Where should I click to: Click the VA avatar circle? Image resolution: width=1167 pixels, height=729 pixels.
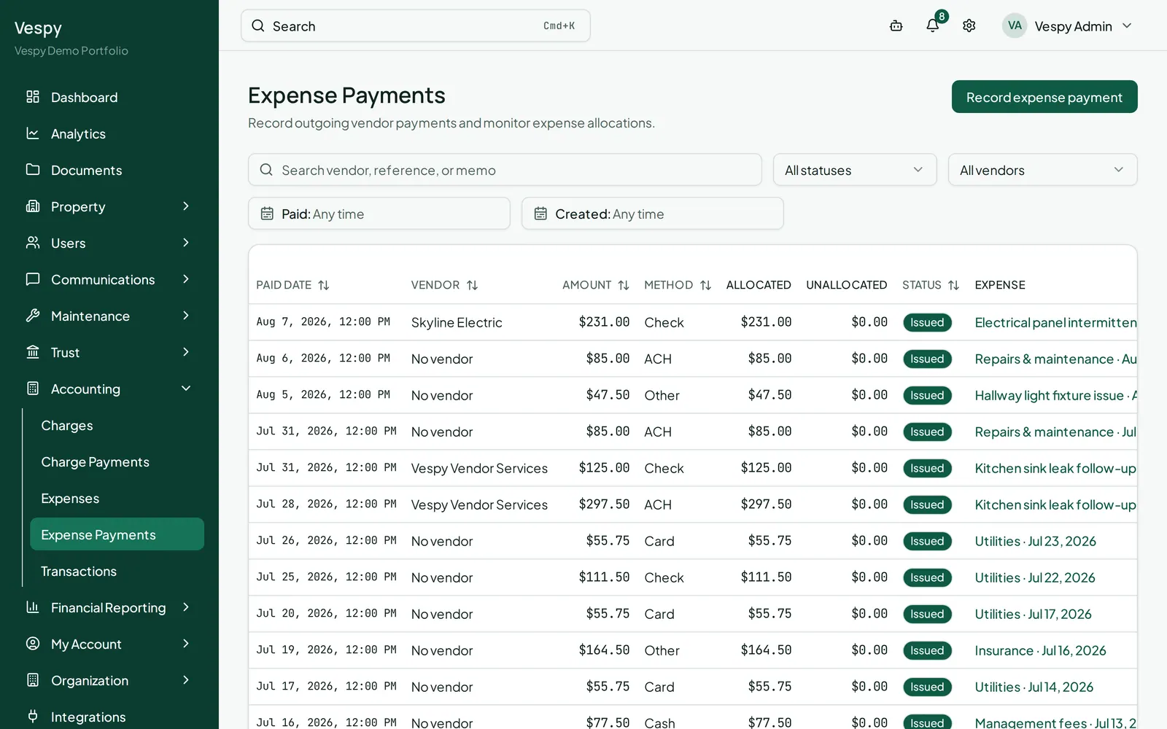tap(1015, 26)
